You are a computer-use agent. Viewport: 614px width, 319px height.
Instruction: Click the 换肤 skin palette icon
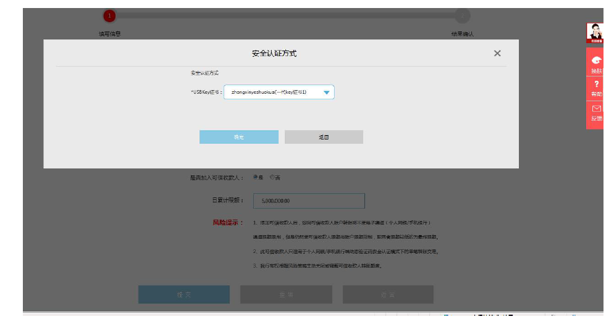click(x=595, y=60)
